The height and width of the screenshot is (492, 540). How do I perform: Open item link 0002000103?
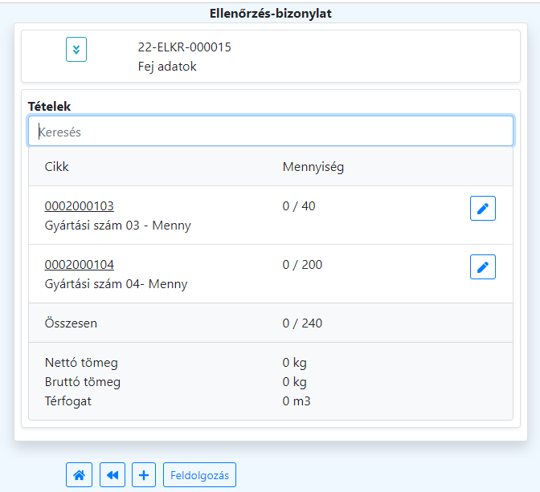tap(80, 206)
